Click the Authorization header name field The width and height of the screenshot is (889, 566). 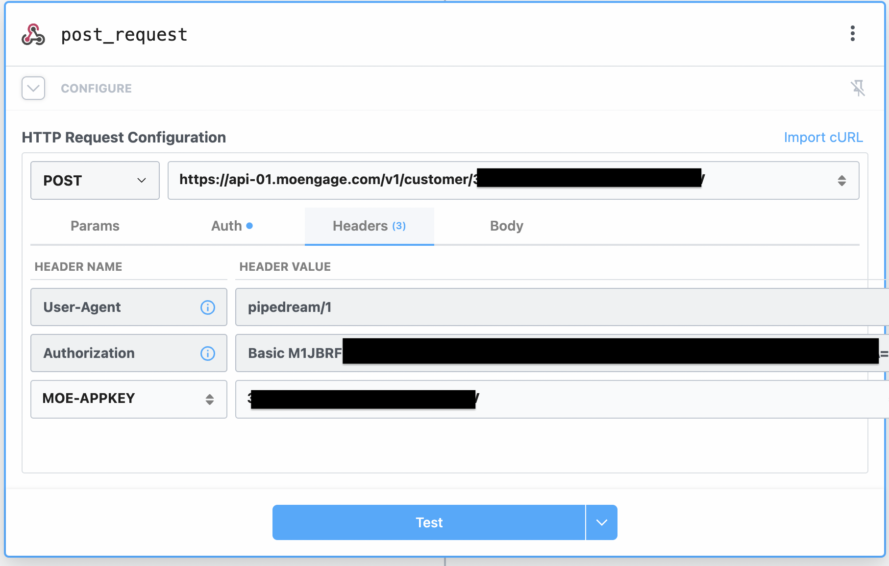pos(129,353)
